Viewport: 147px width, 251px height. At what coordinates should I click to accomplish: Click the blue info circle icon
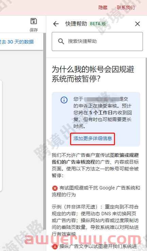point(64,100)
